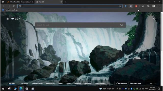Open the National feed tab
This screenshot has height=91, width=163.
coord(88,83)
